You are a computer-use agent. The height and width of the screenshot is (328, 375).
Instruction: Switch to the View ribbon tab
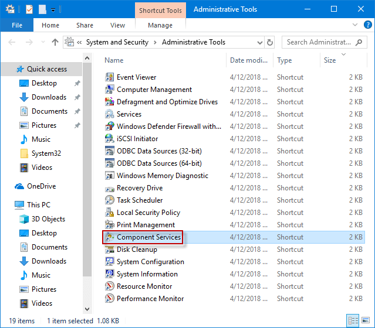coord(117,25)
